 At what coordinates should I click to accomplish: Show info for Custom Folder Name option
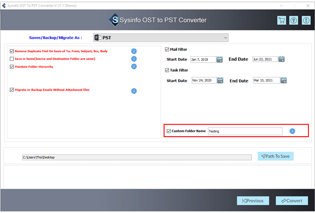click(x=292, y=131)
